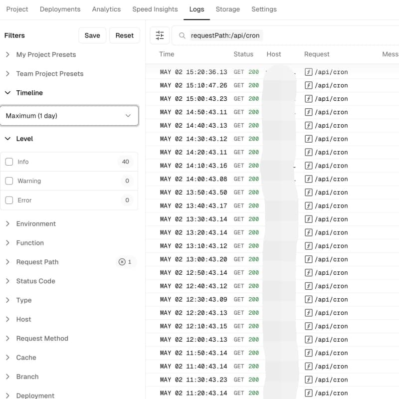This screenshot has height=399, width=399.
Task: Click function icon on 13:50:43.50 log row
Action: (x=308, y=193)
